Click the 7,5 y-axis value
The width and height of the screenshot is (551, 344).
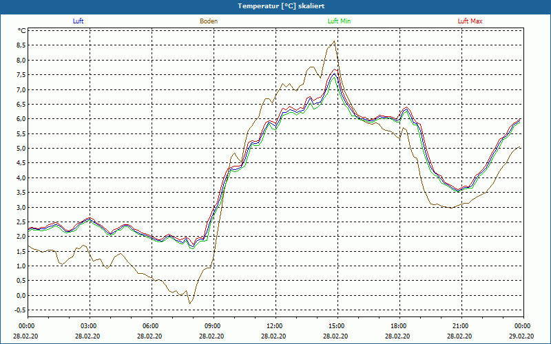pos(21,75)
